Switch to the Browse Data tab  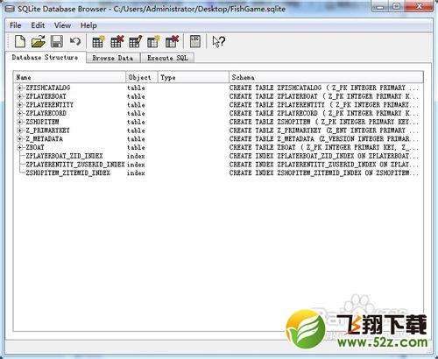coord(113,58)
